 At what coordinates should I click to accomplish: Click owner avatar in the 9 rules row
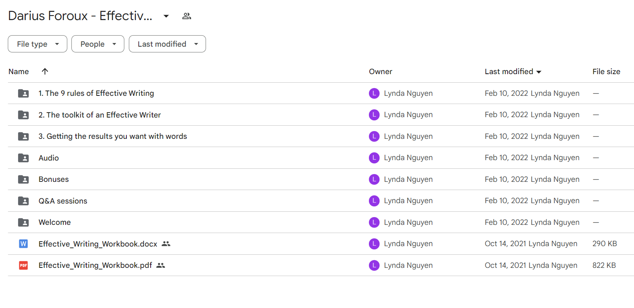pyautogui.click(x=374, y=93)
